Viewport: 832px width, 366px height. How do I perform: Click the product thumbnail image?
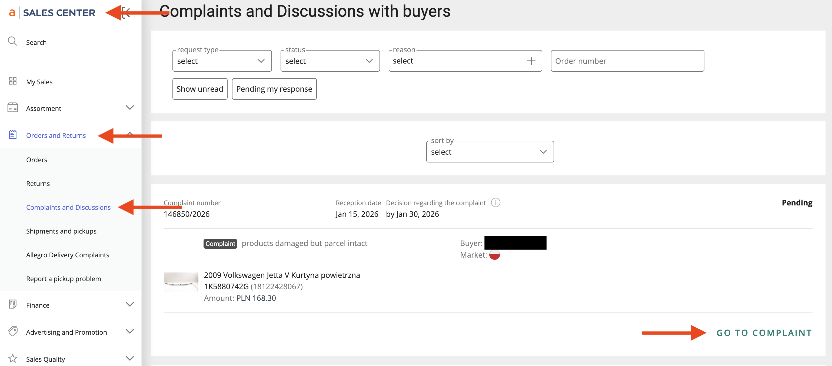point(181,282)
